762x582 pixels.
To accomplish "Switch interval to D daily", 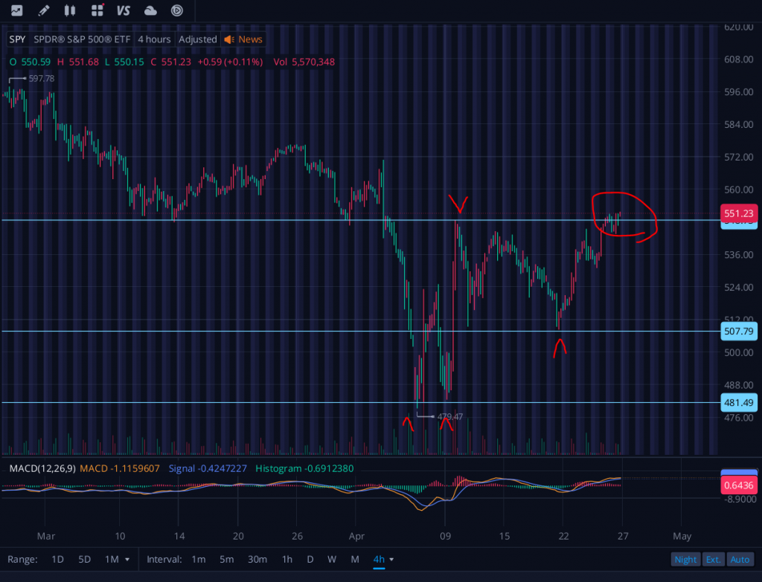I will [x=310, y=559].
